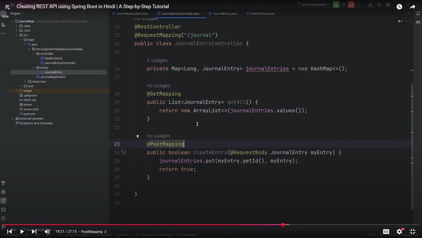Click the video title link
This screenshot has height=238, width=422.
[x=92, y=6]
